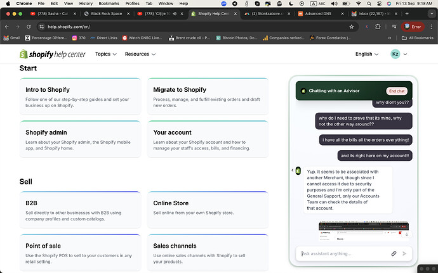Click the Shopify help center logo

point(53,54)
